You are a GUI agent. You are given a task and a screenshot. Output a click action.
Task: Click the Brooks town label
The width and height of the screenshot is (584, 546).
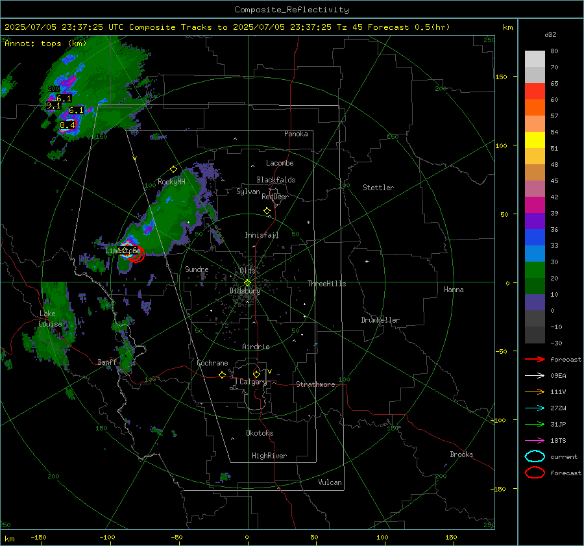(461, 454)
